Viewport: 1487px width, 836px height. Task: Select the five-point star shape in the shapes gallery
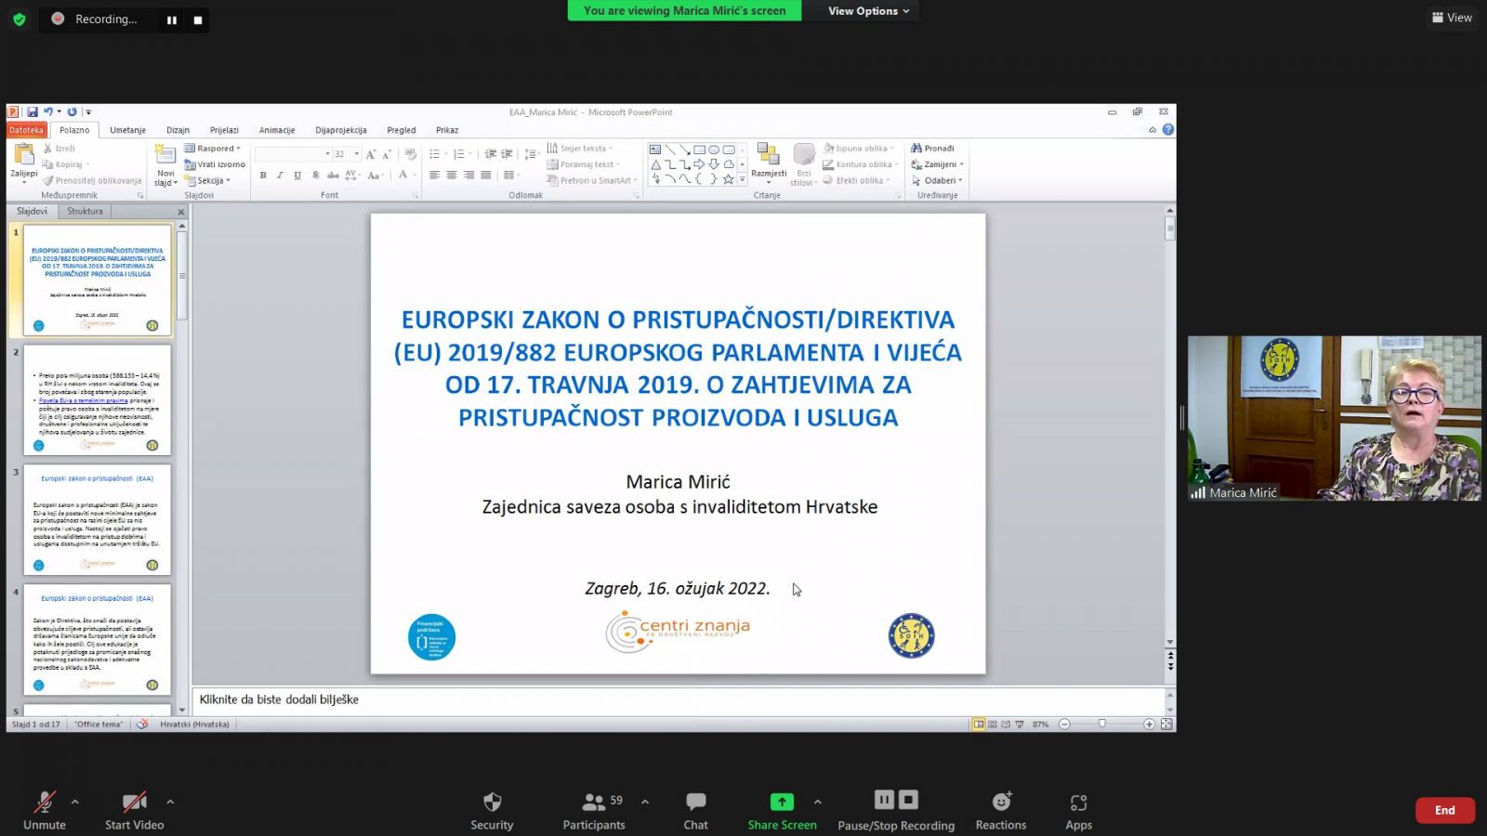pos(729,179)
